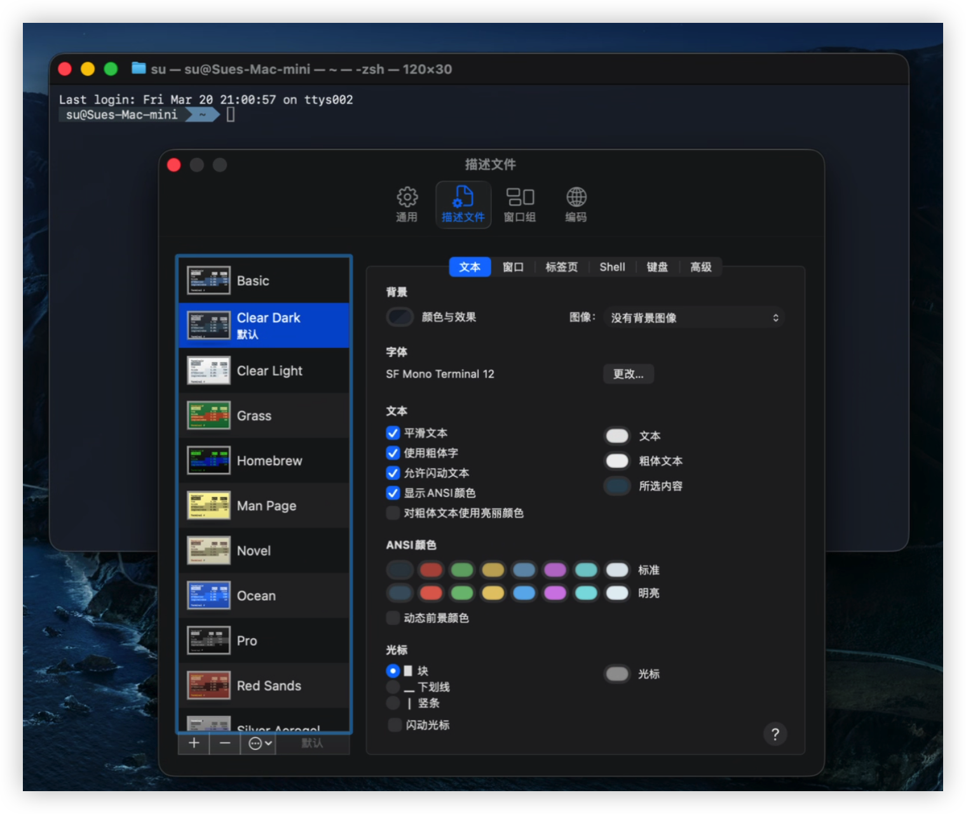Viewport: 966px width, 814px height.
Task: Open the 图像 background image dropdown
Action: (694, 317)
